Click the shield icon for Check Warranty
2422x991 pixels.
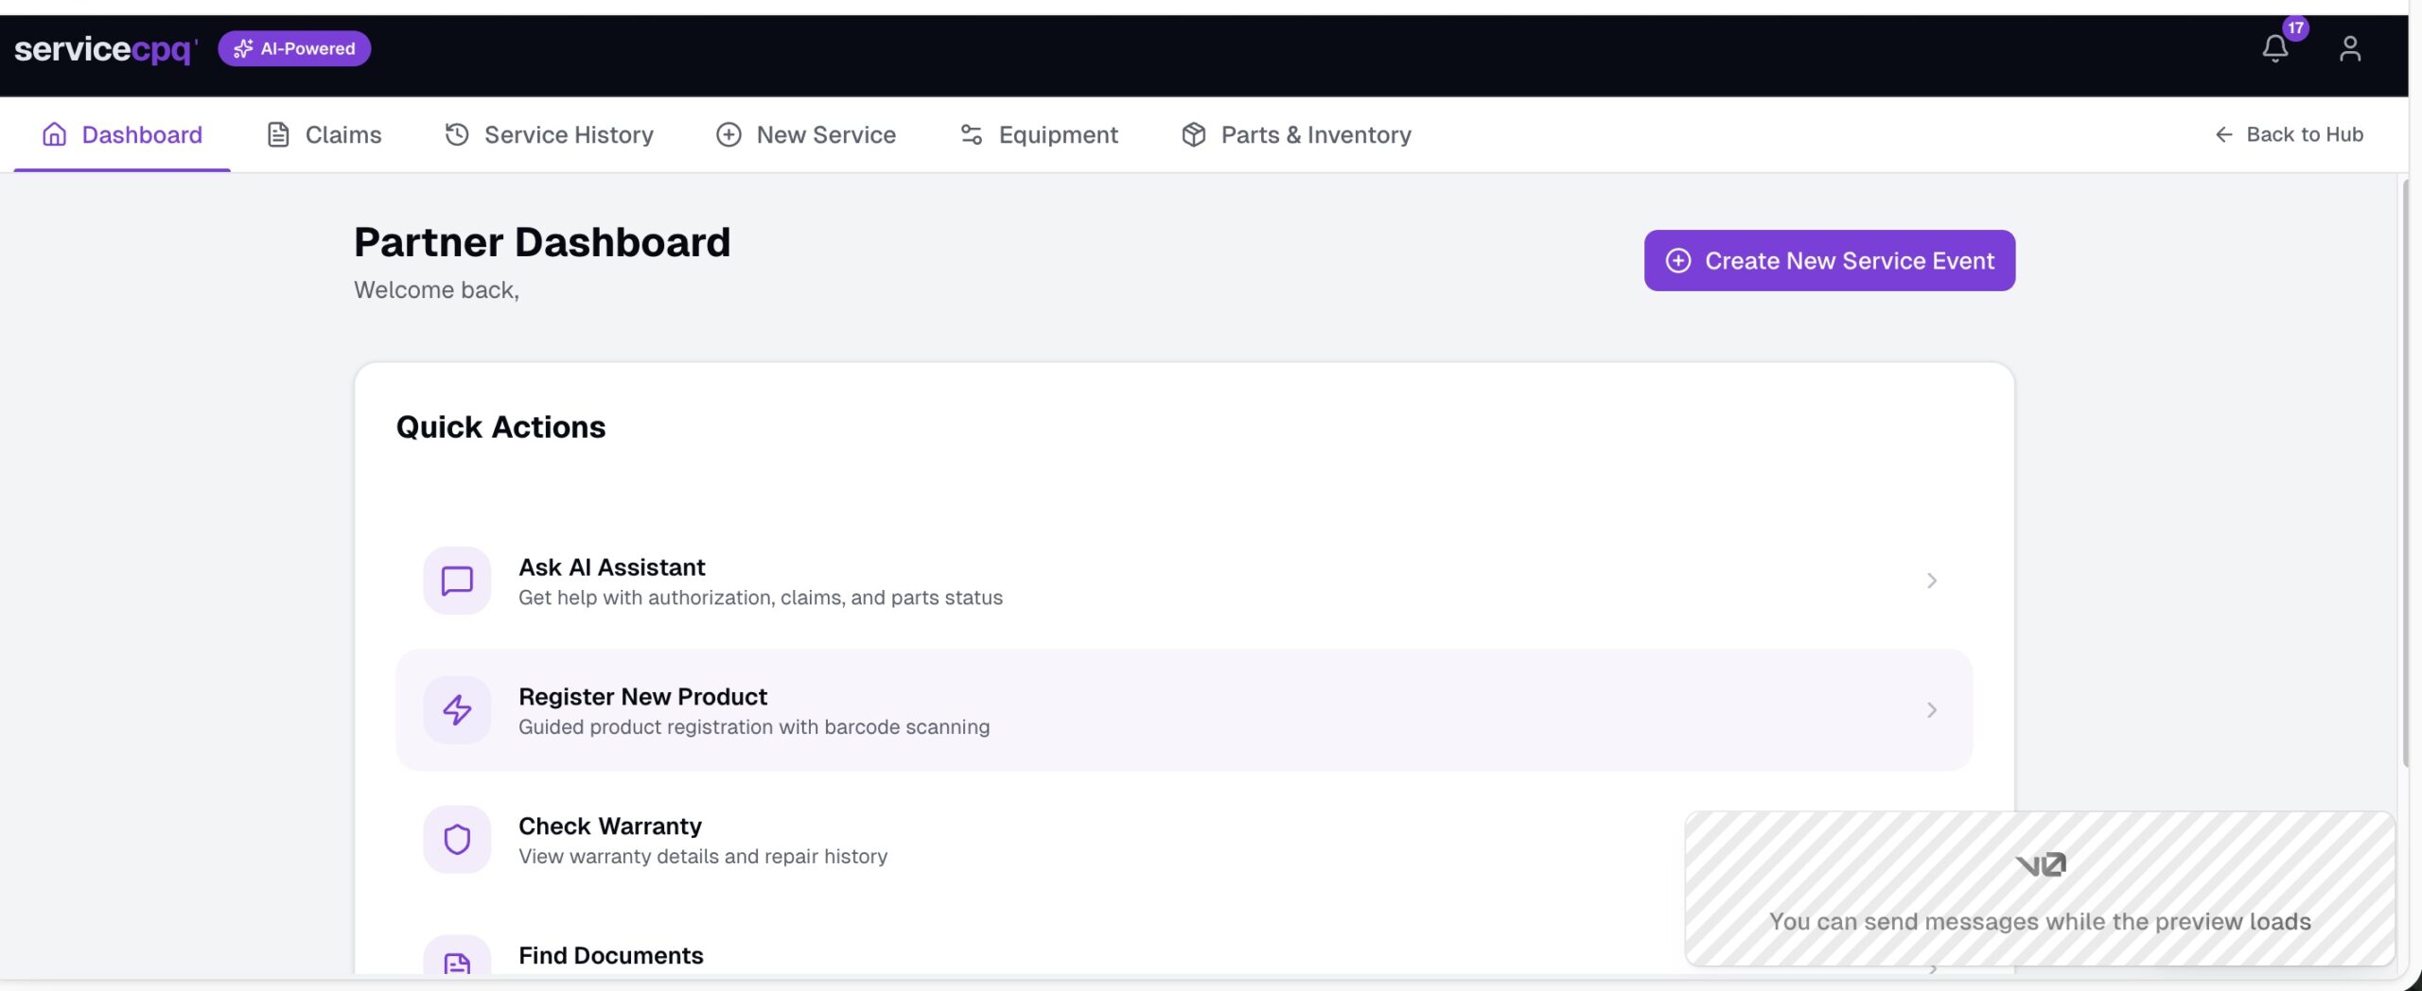click(x=457, y=839)
